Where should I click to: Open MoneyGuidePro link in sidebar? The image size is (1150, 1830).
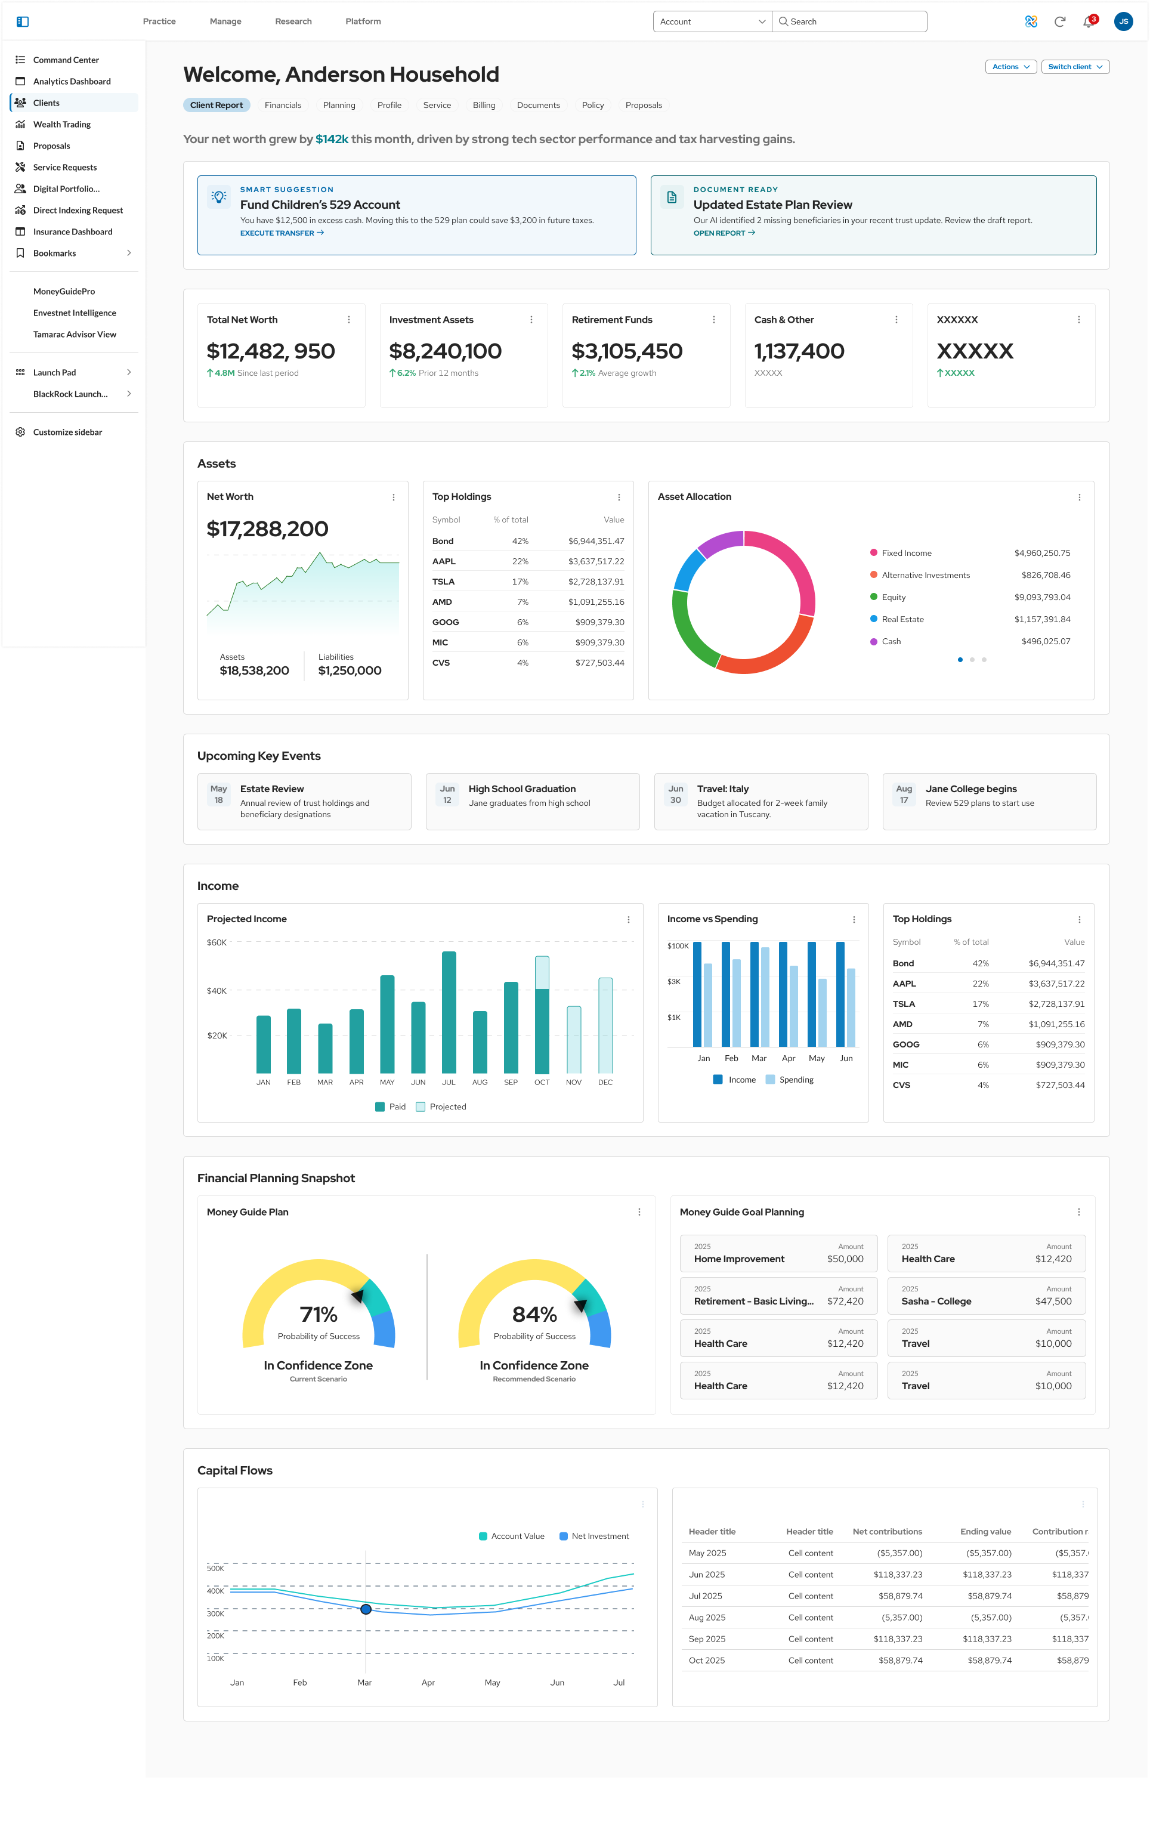[64, 292]
